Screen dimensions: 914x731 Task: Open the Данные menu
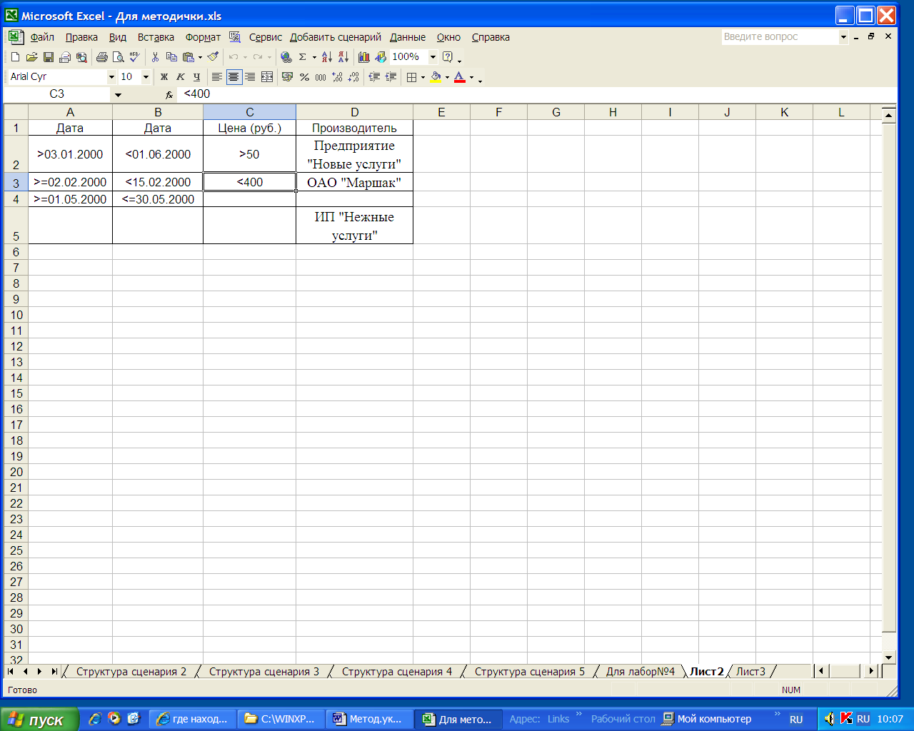408,37
